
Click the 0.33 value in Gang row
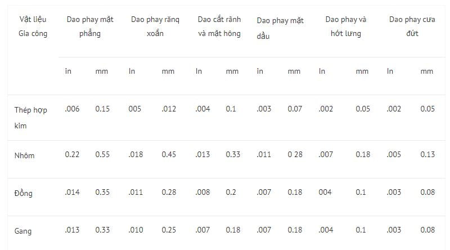pos(102,230)
